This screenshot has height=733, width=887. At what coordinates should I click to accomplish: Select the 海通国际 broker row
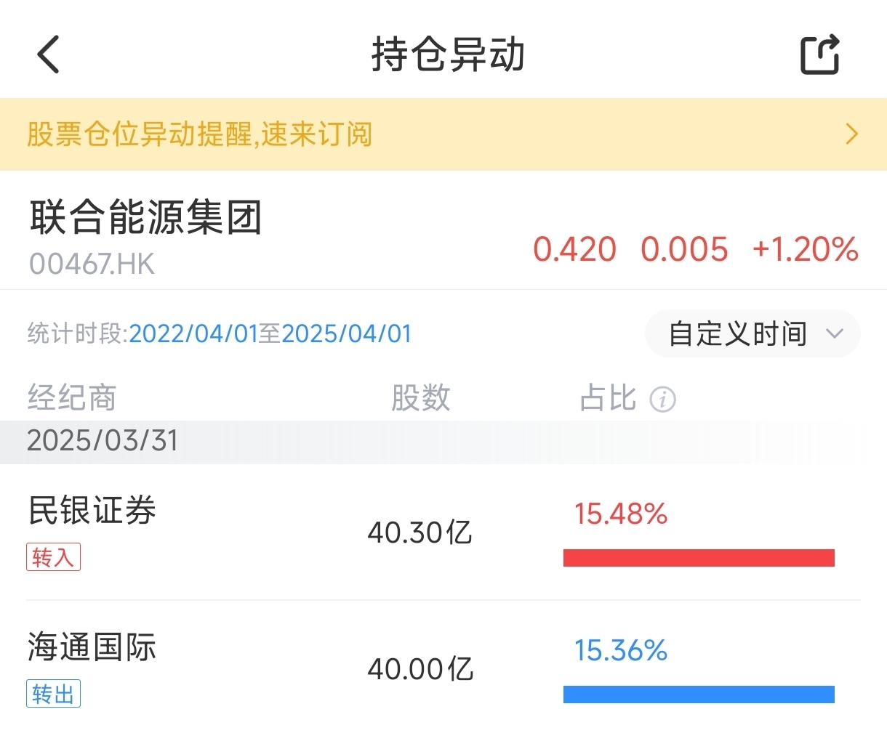pyautogui.click(x=443, y=668)
